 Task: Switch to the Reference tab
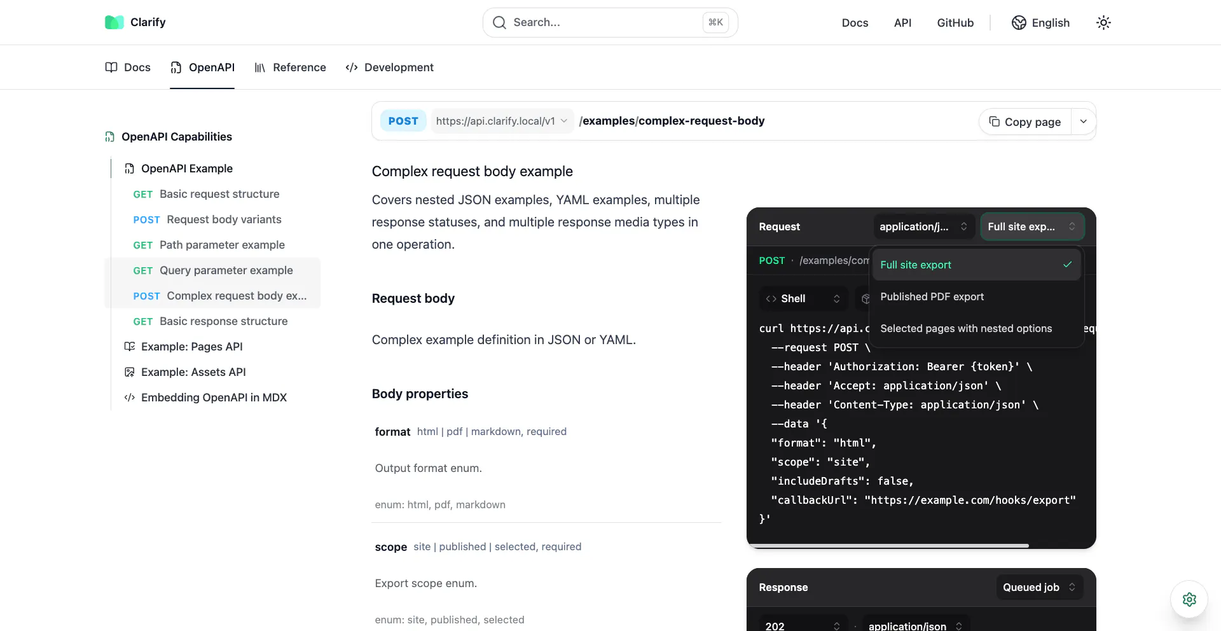(290, 67)
